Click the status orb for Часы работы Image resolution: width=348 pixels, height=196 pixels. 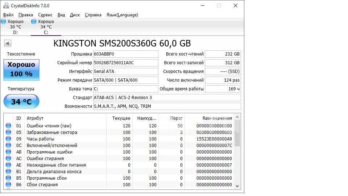coord(8,139)
